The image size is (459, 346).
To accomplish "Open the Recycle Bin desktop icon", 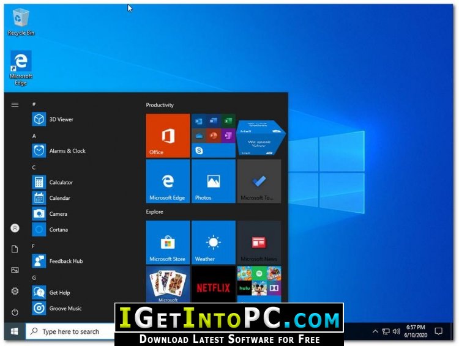I will pyautogui.click(x=21, y=22).
